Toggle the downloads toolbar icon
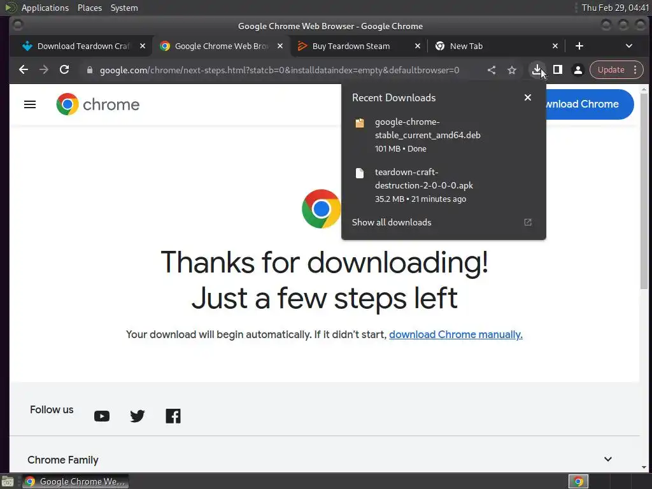 (x=537, y=70)
